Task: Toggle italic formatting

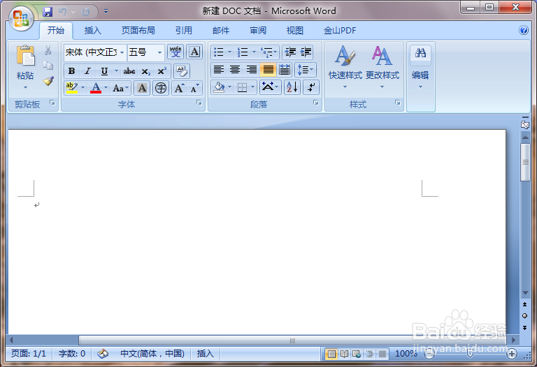Action: point(87,71)
